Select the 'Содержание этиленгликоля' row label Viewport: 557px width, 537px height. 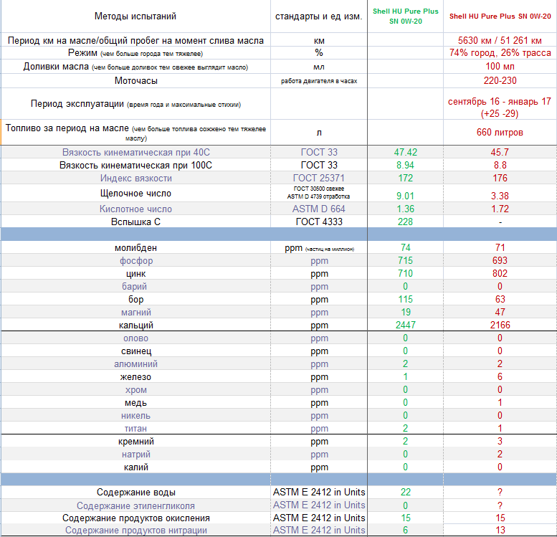[135, 505]
